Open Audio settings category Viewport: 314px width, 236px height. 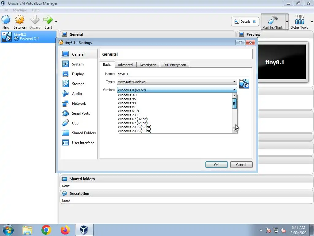tap(79, 93)
